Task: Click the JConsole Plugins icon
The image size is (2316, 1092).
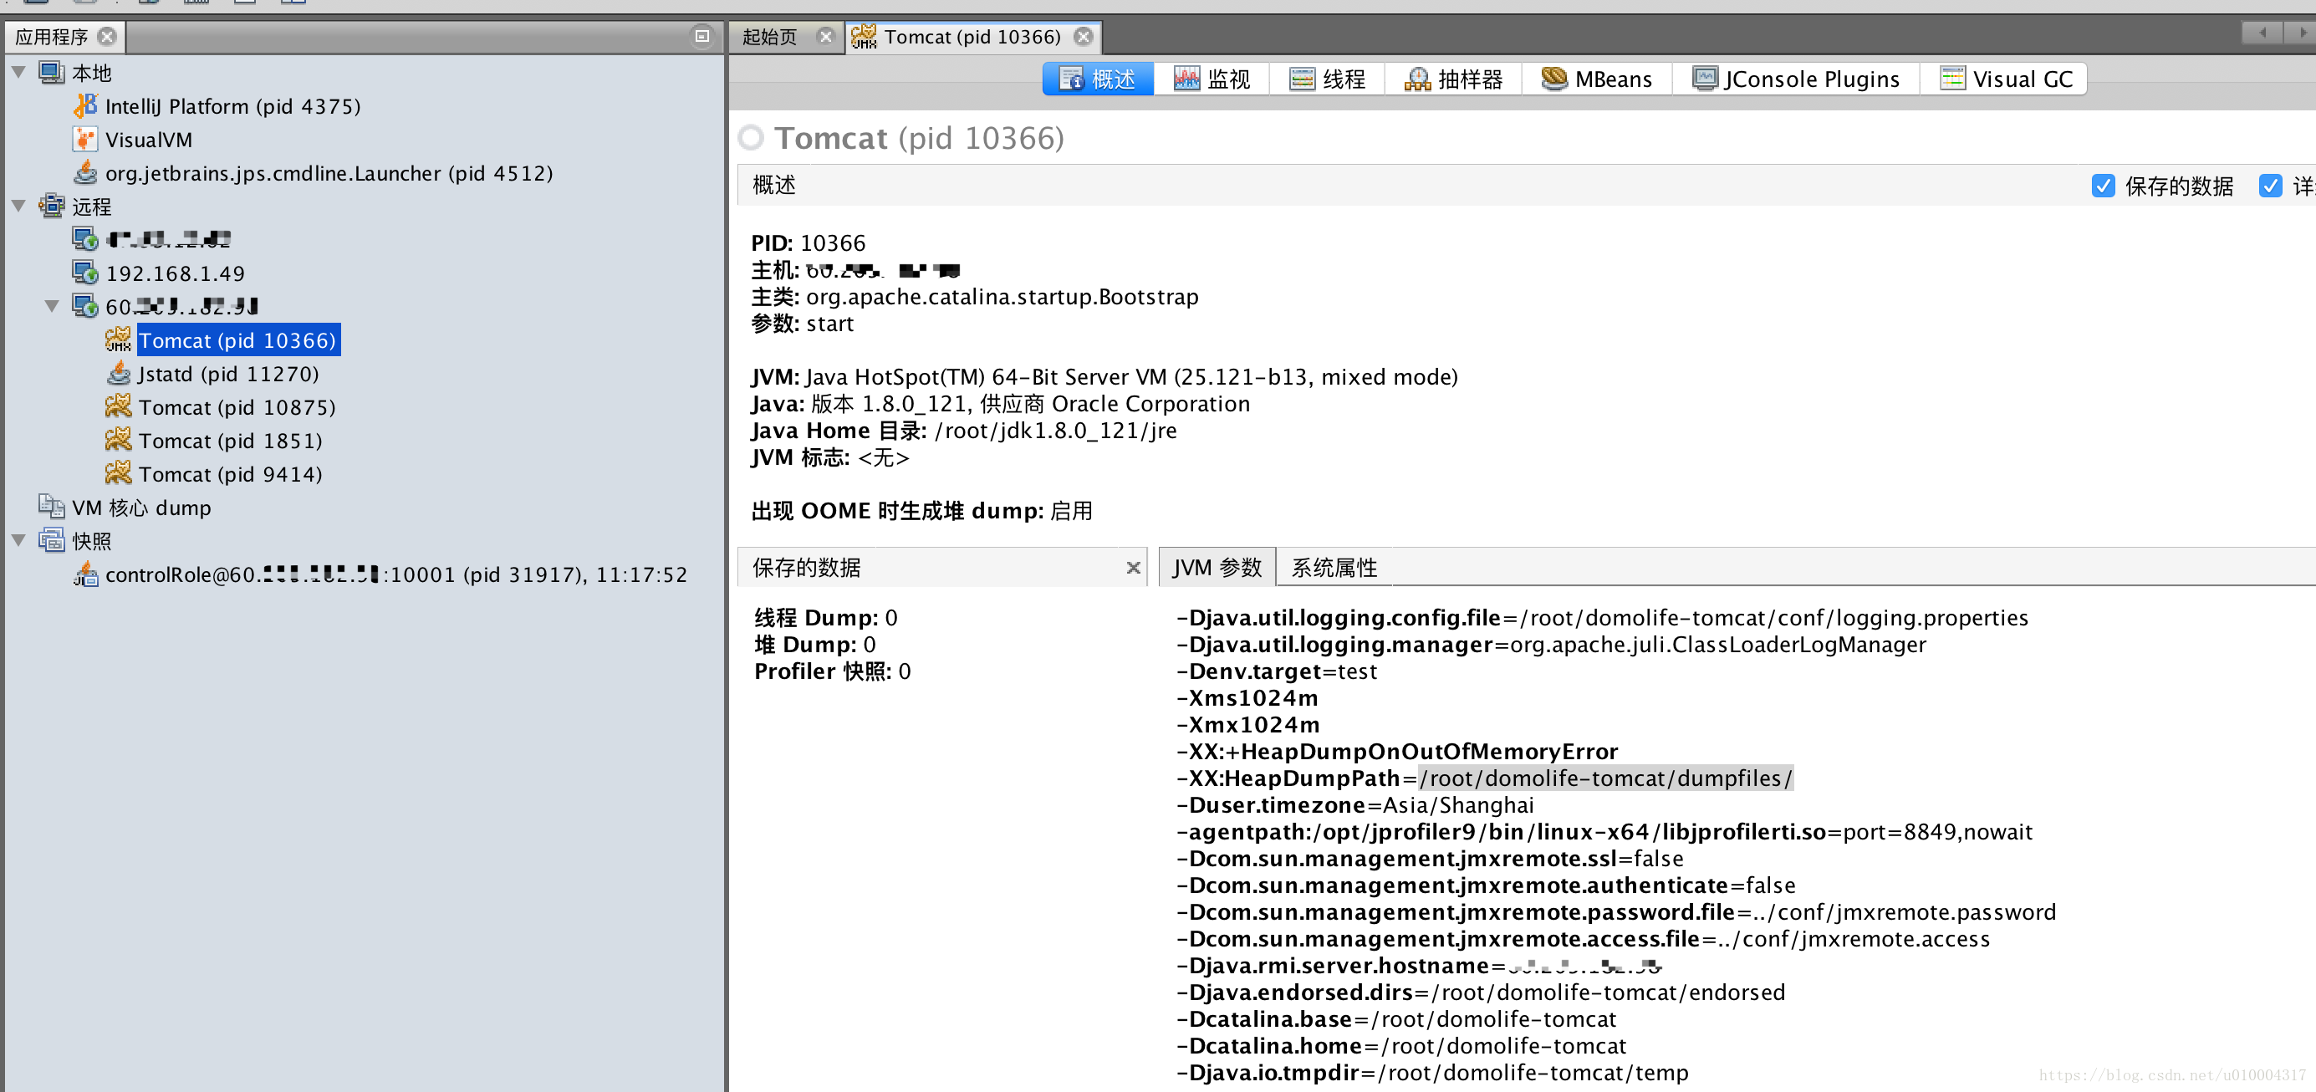Action: tap(1705, 79)
